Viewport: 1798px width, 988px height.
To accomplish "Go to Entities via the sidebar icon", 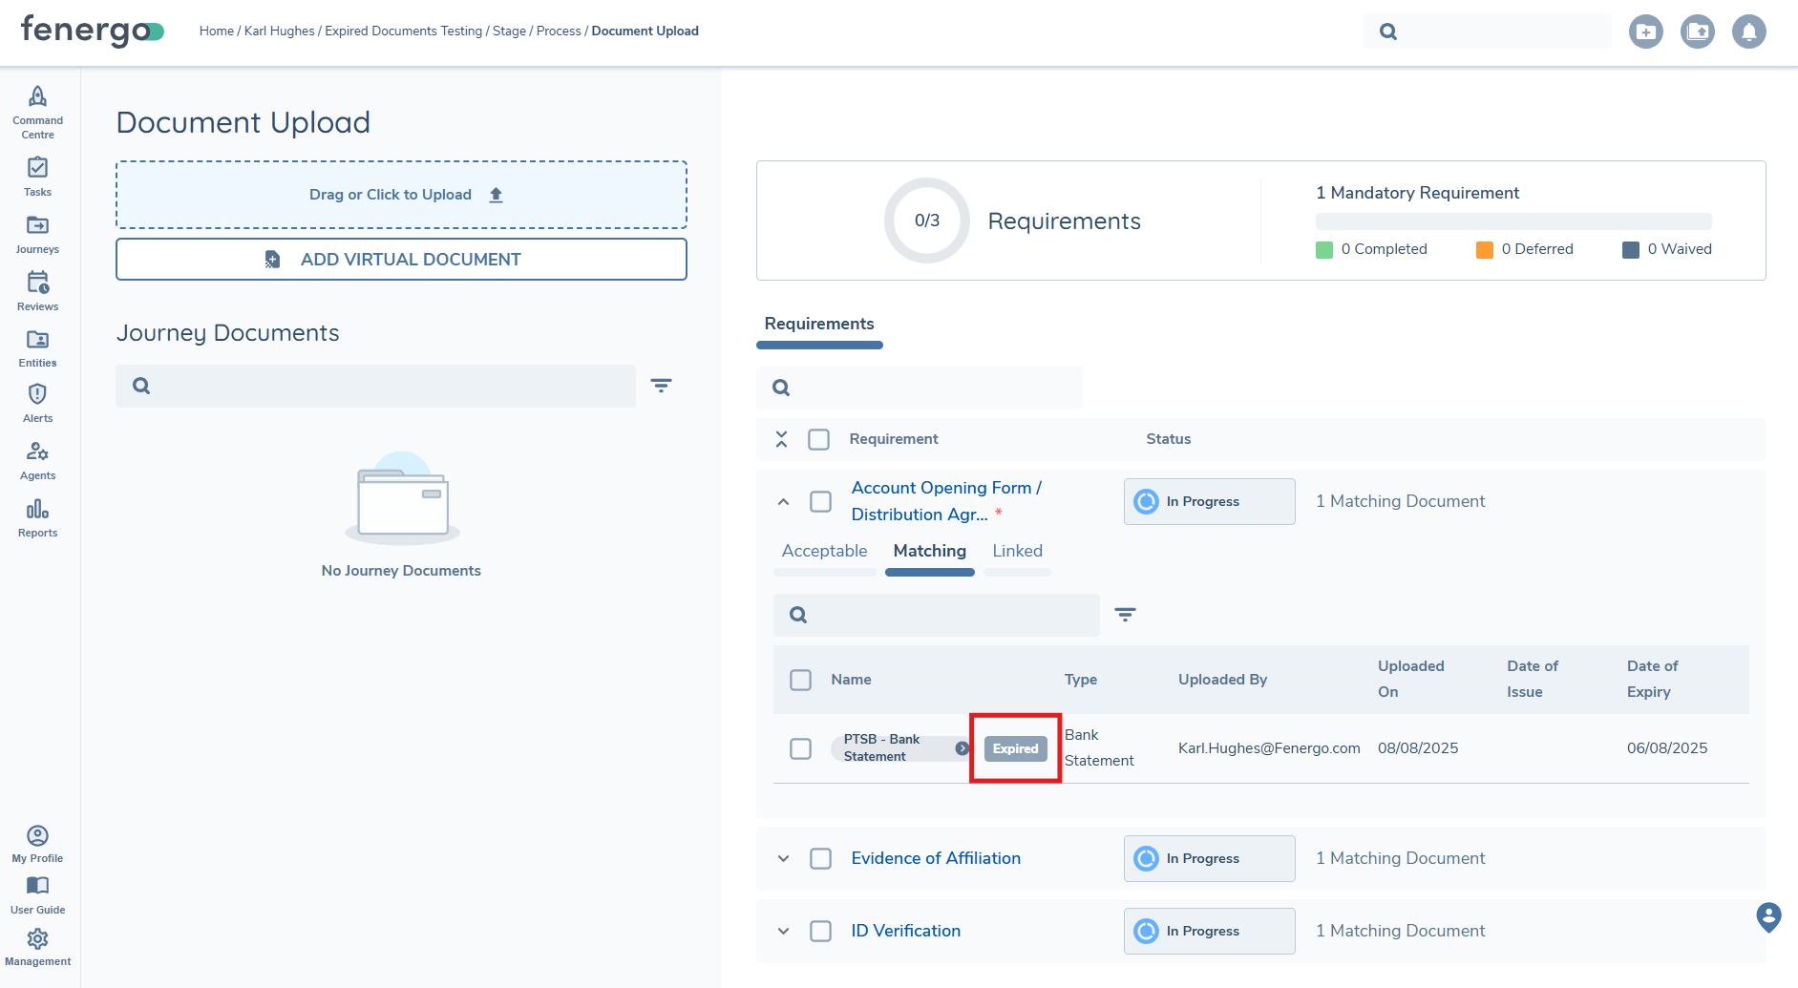I will coord(37,345).
